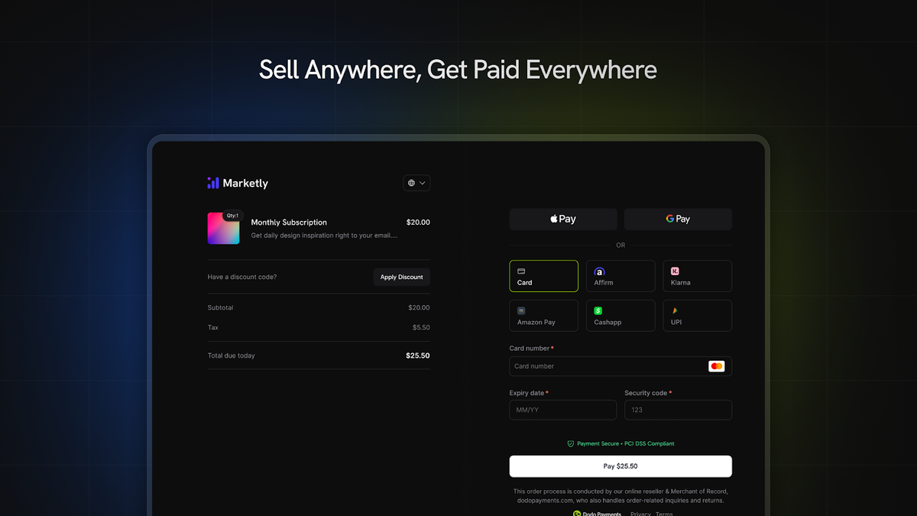Viewport: 917px width, 516px height.
Task: Click the Mastercard icon in card field
Action: coord(716,366)
